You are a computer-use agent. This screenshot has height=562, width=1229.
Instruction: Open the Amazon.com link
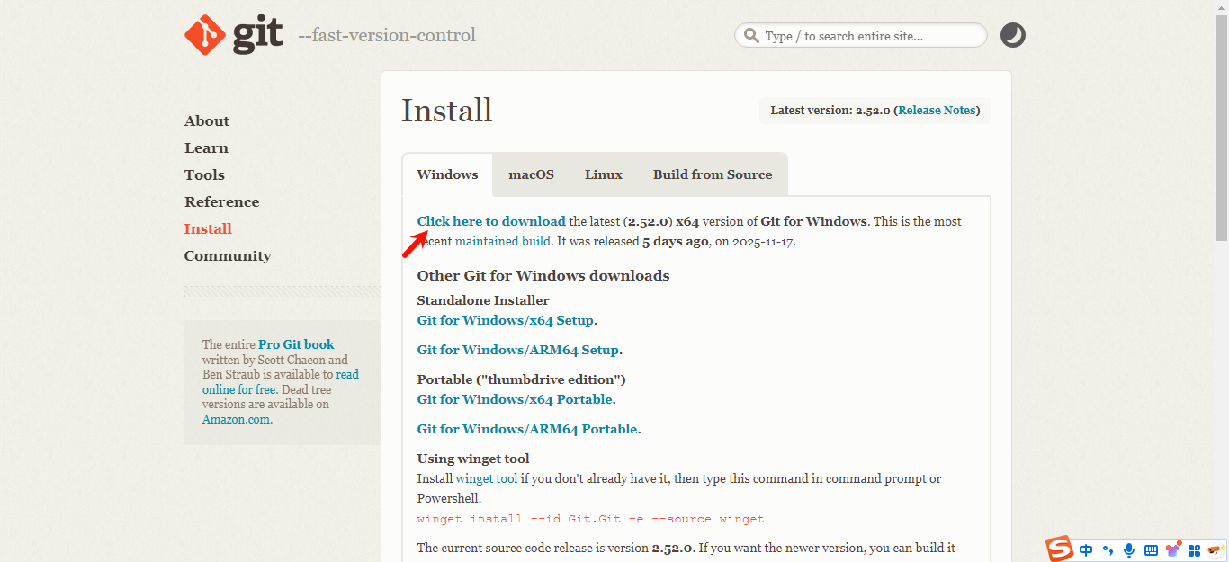236,420
